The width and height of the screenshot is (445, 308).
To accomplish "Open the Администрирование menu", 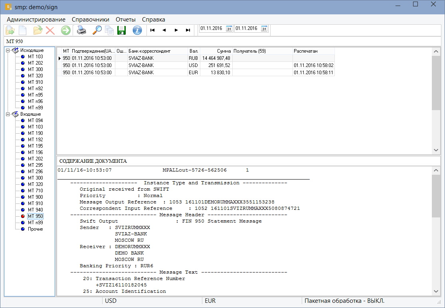I will (36, 20).
